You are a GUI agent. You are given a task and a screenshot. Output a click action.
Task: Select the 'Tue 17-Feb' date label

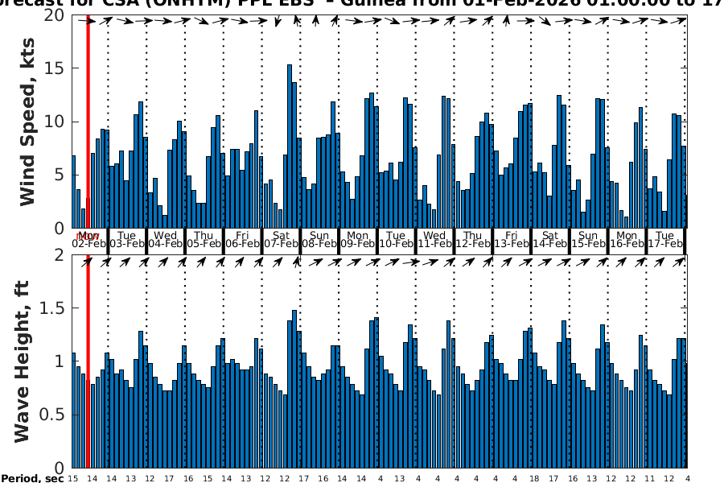pos(664,240)
